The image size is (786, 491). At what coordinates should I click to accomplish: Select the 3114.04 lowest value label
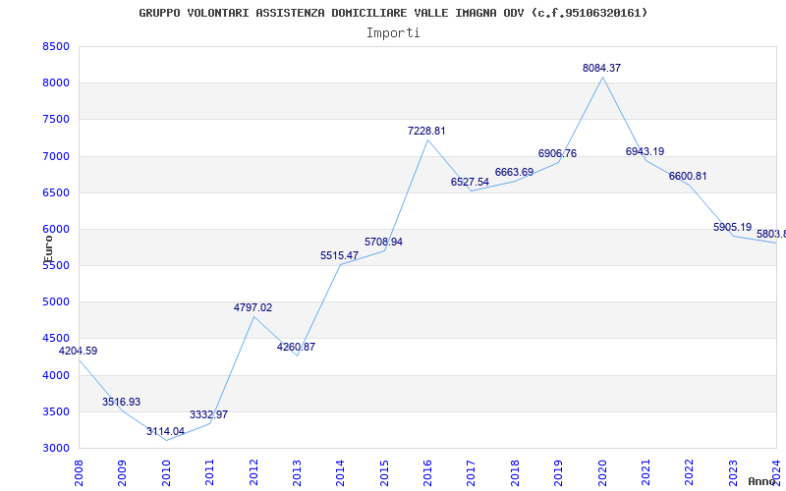coord(165,431)
